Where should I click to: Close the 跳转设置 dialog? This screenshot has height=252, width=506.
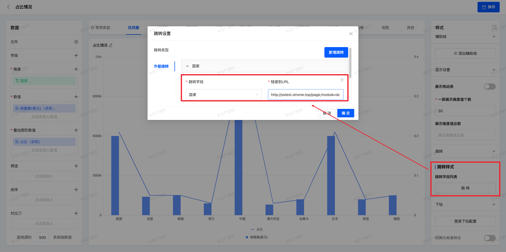351,34
